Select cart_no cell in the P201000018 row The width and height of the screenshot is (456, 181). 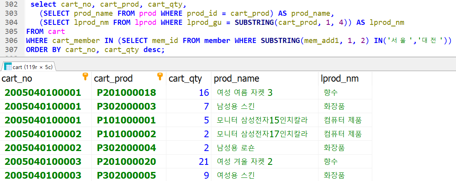pos(46,93)
